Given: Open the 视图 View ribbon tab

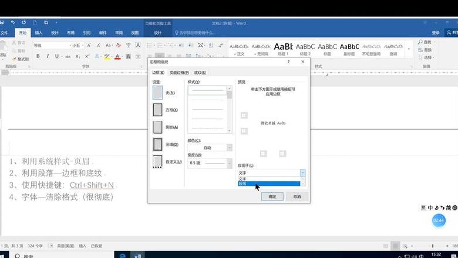Looking at the screenshot, I should click(135, 33).
